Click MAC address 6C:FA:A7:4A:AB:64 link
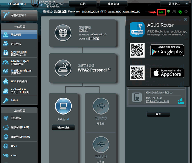Image resolution: width=192 pixels, height=163 pixels. coord(158,102)
